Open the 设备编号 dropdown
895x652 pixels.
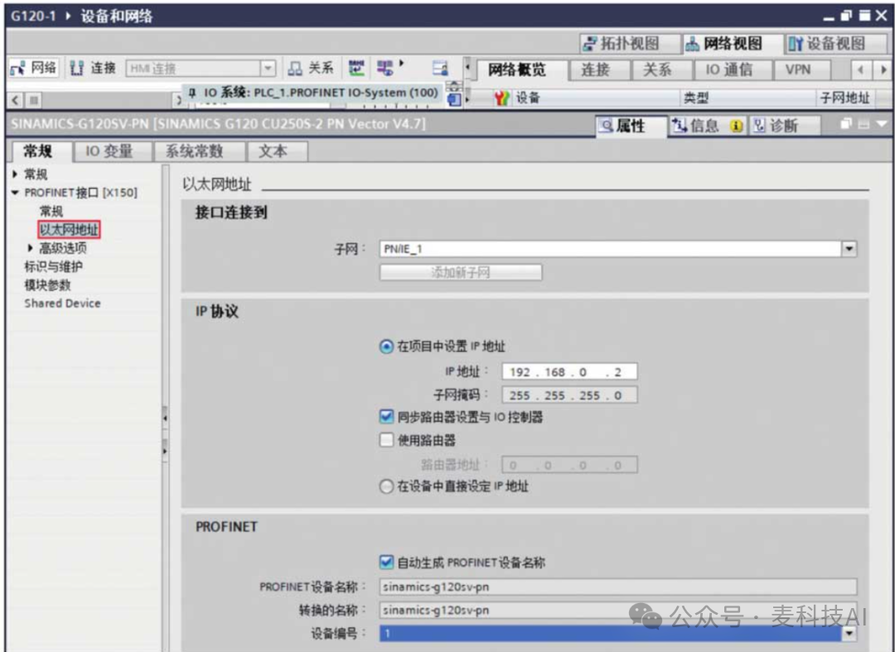click(x=849, y=633)
